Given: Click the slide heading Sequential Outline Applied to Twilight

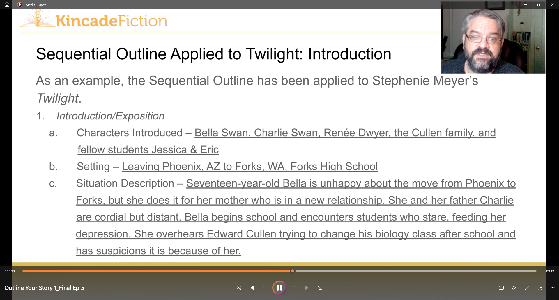Looking at the screenshot, I should [213, 54].
